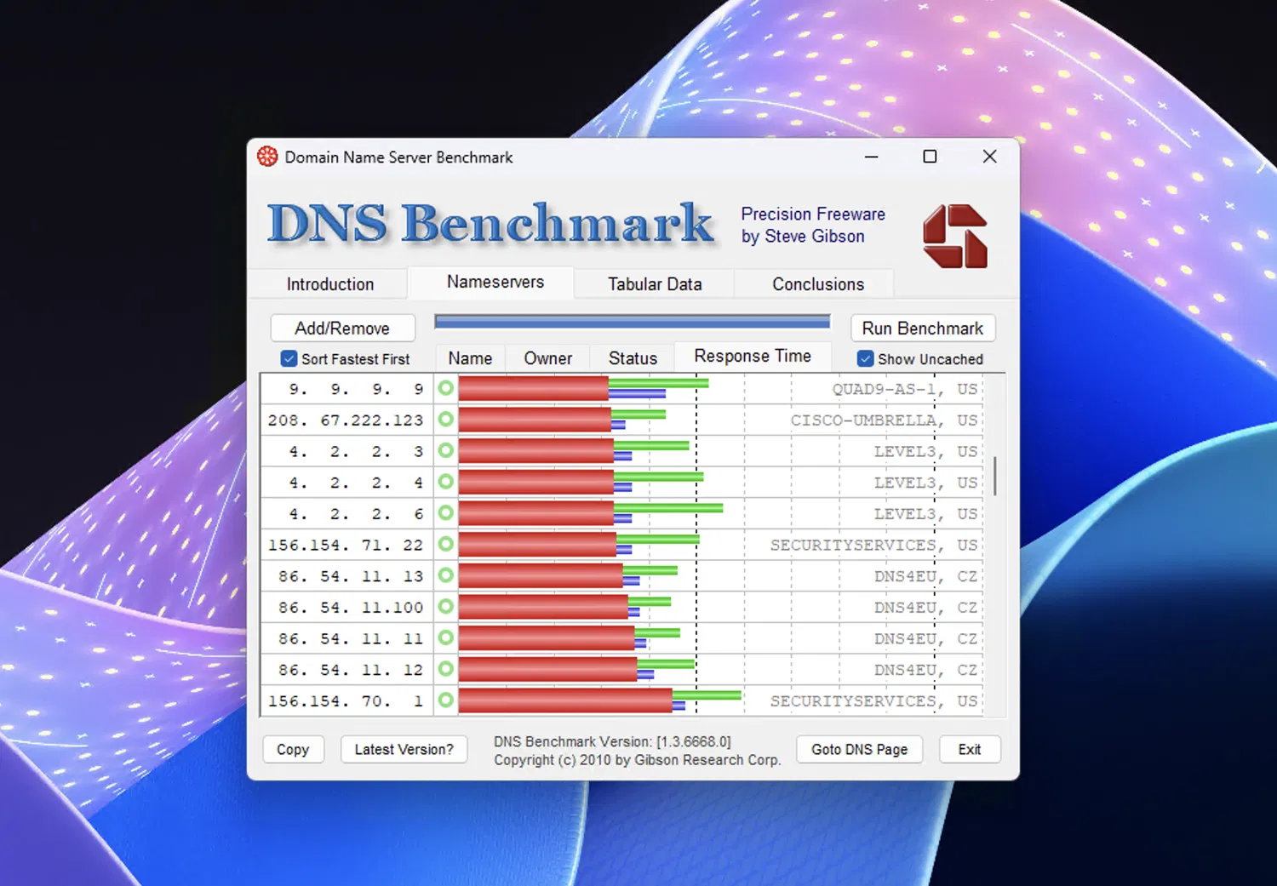
Task: Click status circle for 4.2.2.4
Action: pyautogui.click(x=446, y=483)
